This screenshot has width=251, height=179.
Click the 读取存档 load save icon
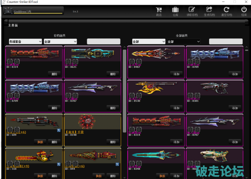click(x=192, y=10)
